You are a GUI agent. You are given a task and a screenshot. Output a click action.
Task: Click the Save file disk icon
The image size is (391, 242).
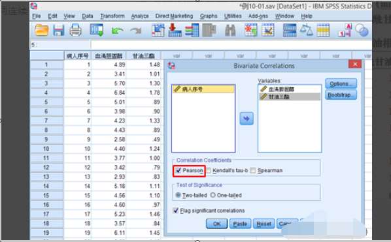pyautogui.click(x=59, y=31)
